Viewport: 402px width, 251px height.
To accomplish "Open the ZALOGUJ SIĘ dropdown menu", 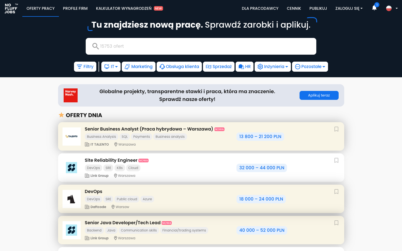I will coord(349,8).
